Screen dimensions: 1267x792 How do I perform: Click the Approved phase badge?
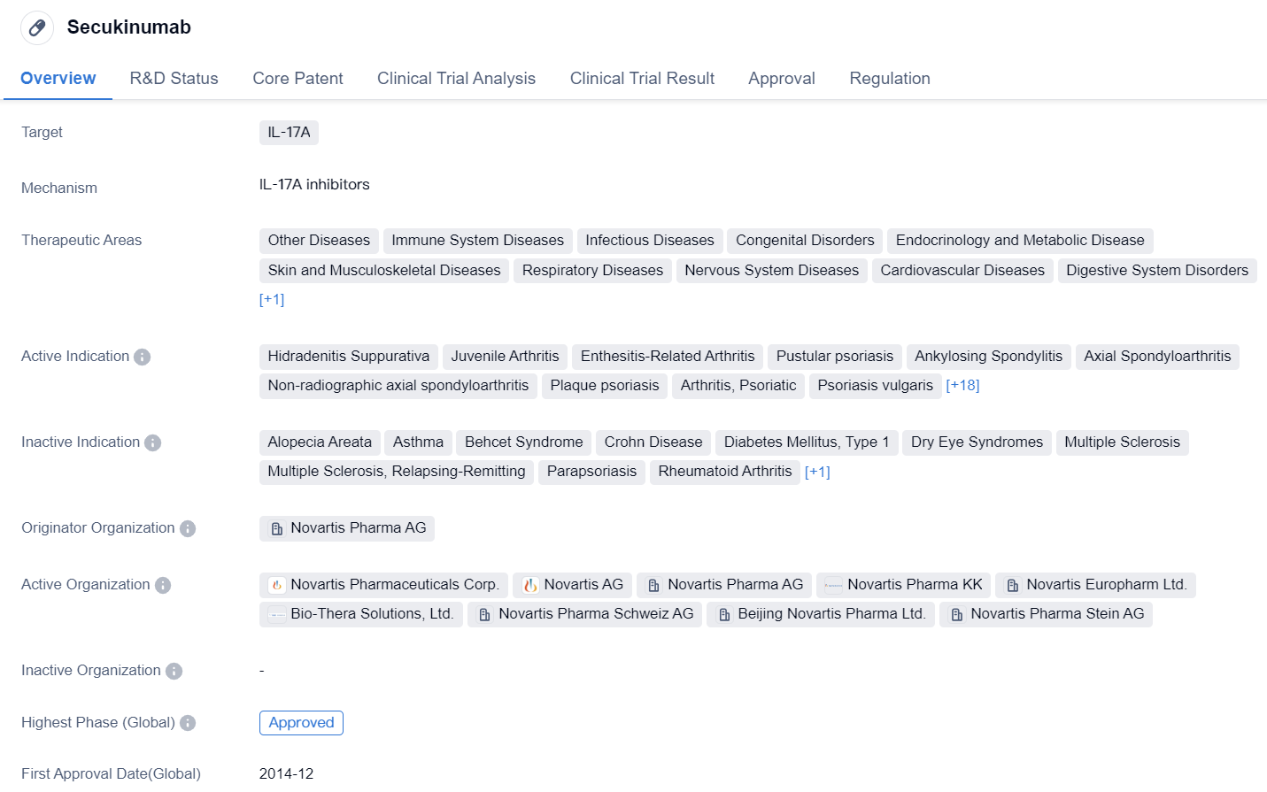point(301,722)
